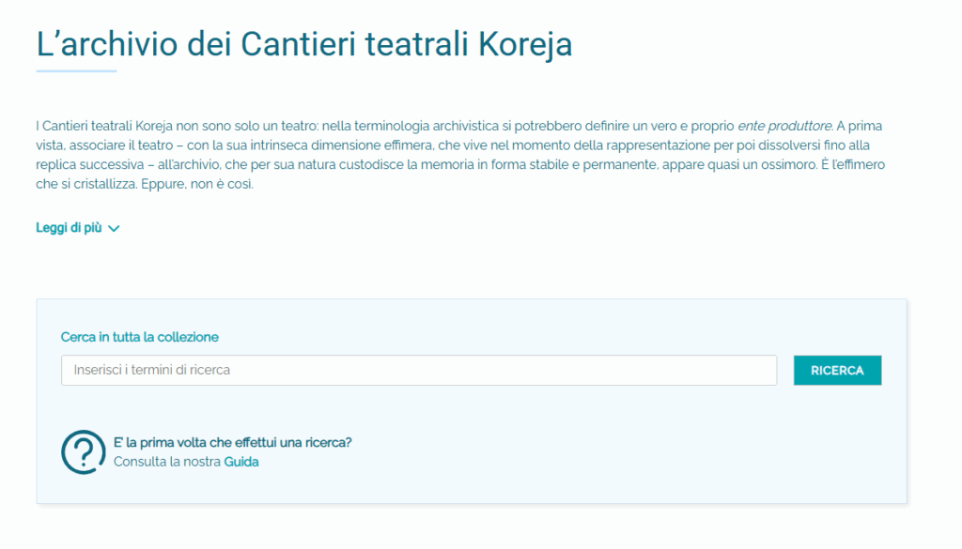The width and height of the screenshot is (962, 549).
Task: Click the Consulta la nostra text
Action: pyautogui.click(x=167, y=462)
